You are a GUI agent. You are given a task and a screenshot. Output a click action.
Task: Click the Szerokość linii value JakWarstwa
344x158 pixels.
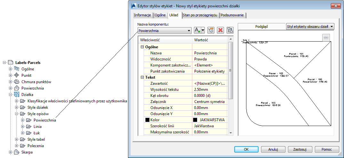tap(210, 126)
